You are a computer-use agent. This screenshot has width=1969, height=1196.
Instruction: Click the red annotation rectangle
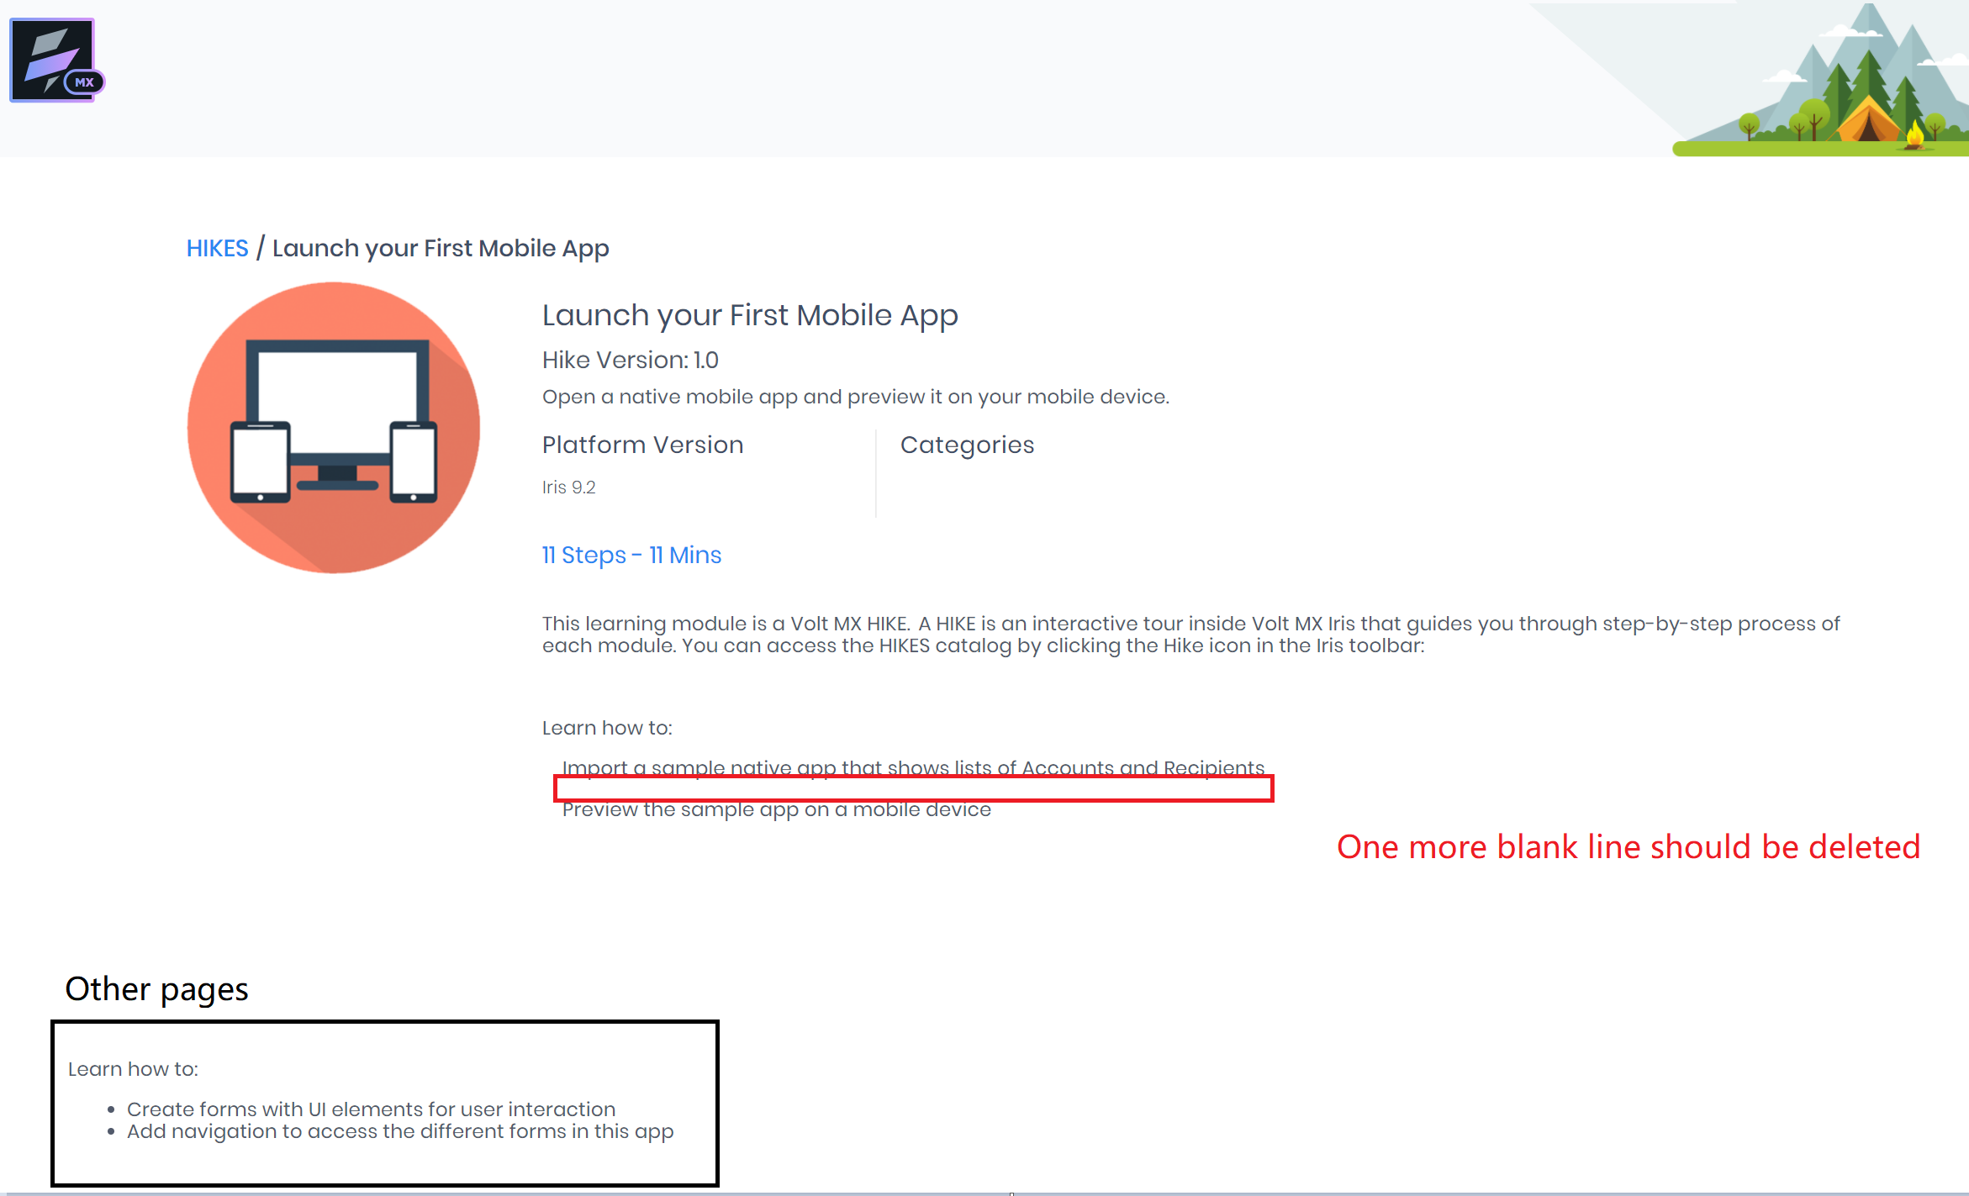pyautogui.click(x=913, y=788)
